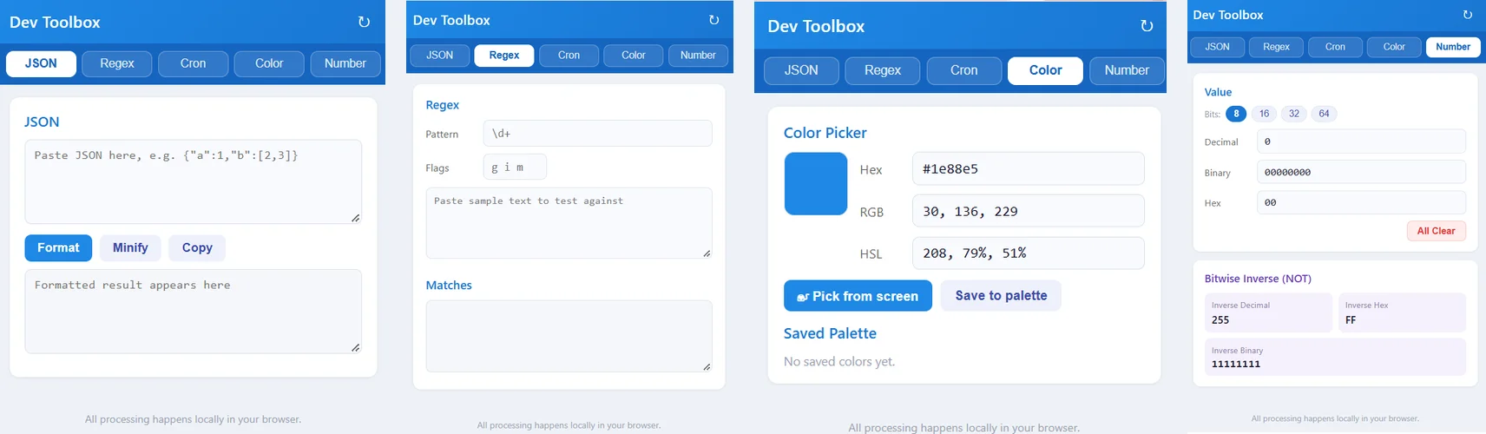Open the Regex tab in the Number view window
1486x434 pixels.
[x=1276, y=47]
